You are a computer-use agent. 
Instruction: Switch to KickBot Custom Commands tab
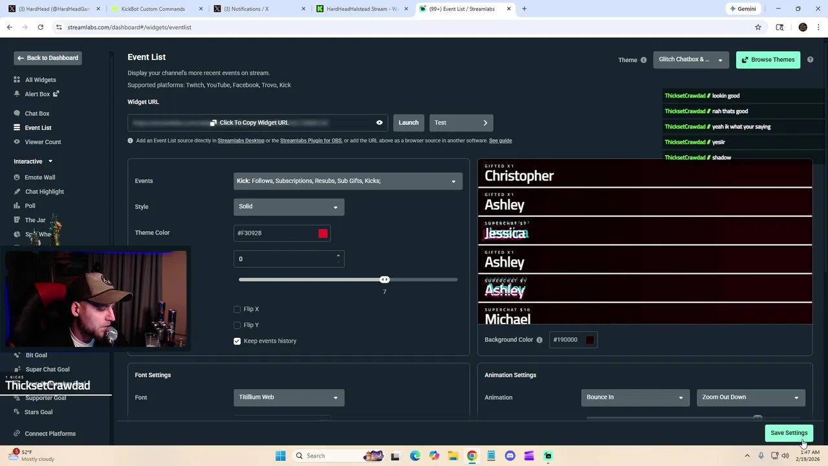(156, 9)
